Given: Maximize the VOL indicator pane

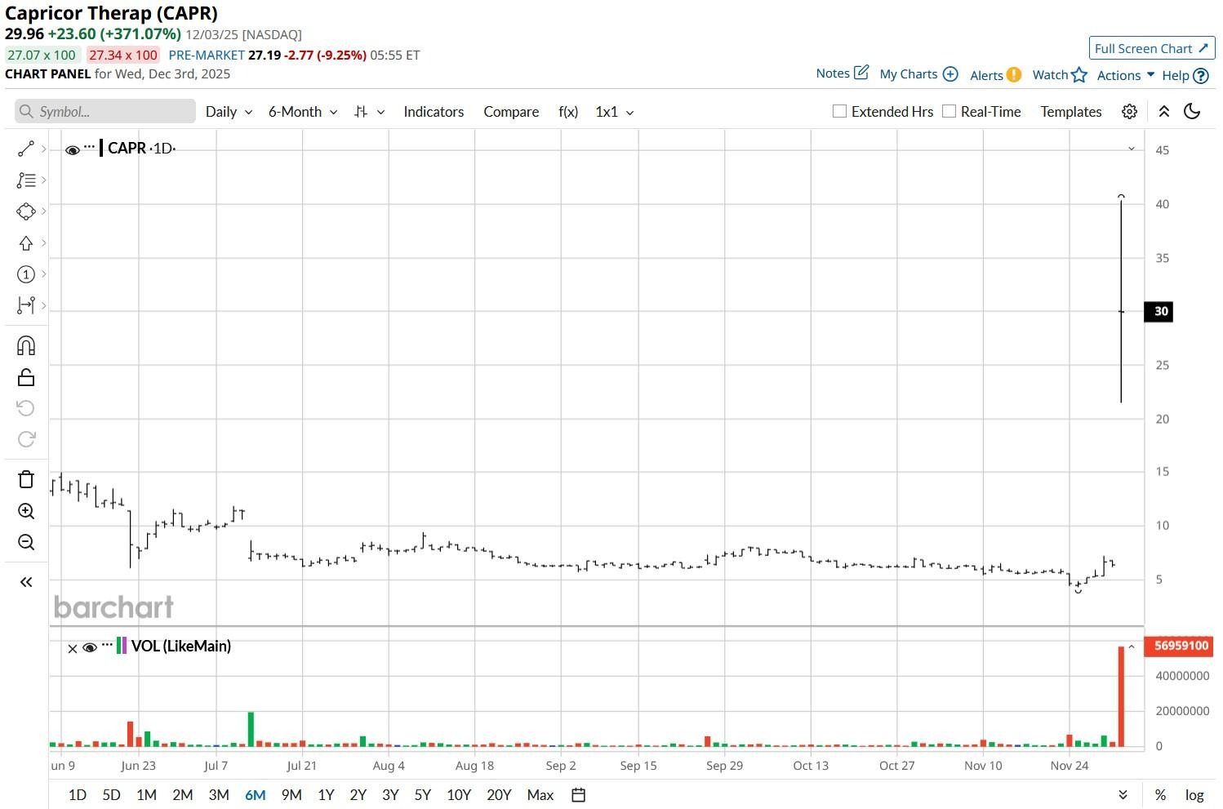Looking at the screenshot, I should 1132,647.
